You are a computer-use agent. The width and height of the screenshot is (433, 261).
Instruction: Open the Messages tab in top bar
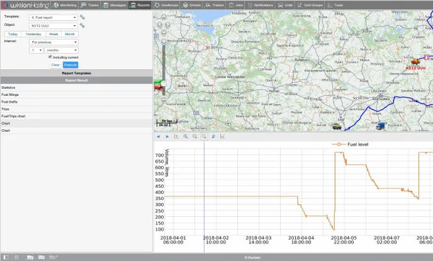click(115, 5)
